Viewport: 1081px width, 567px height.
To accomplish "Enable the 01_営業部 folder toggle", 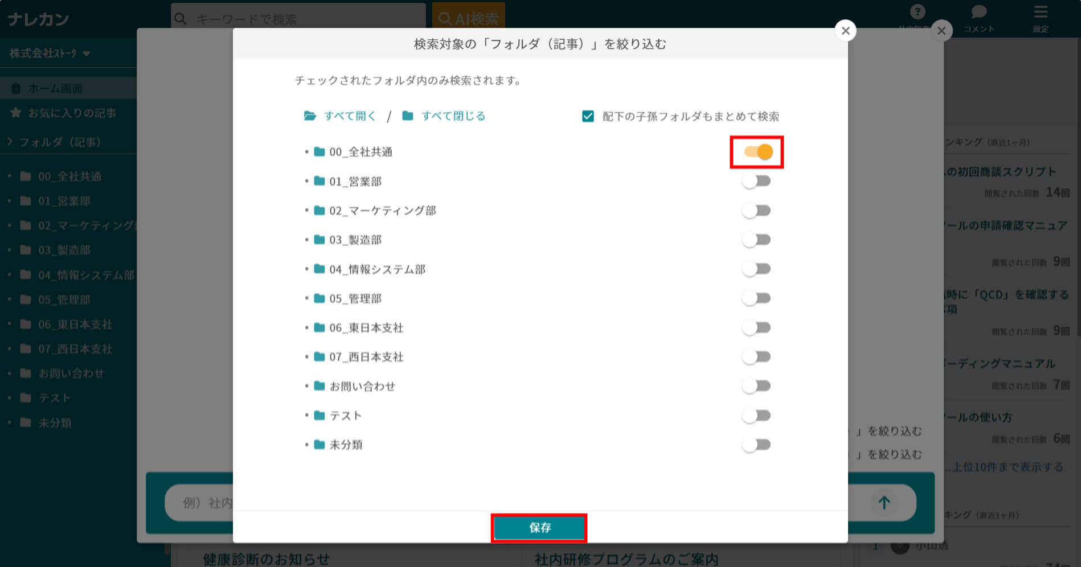I will point(756,182).
